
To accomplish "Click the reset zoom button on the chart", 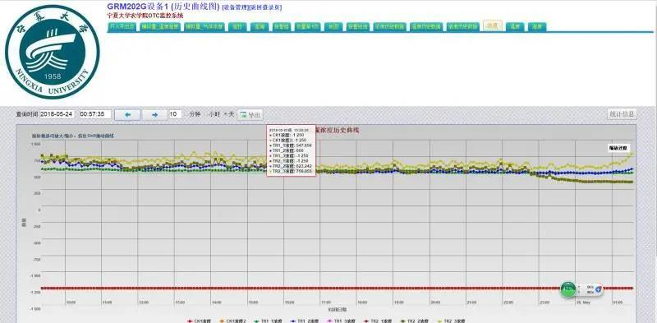I will pos(618,148).
